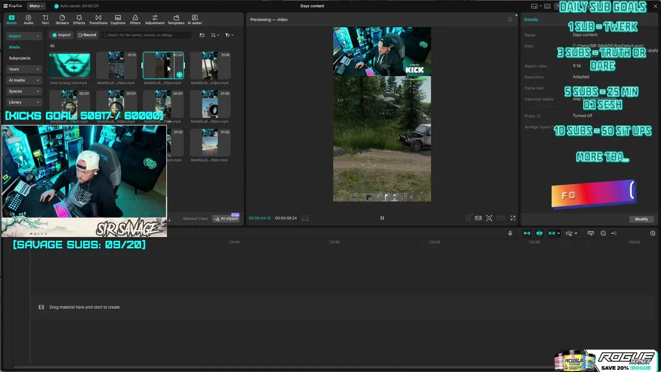Viewport: 661px width, 372px height.
Task: Switch to the Effects tab
Action: coord(79,20)
